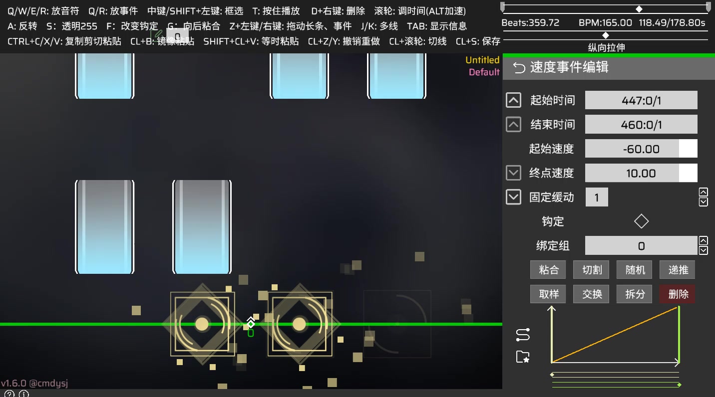Expand the 固定缓动 dropdown arrow

coord(513,197)
